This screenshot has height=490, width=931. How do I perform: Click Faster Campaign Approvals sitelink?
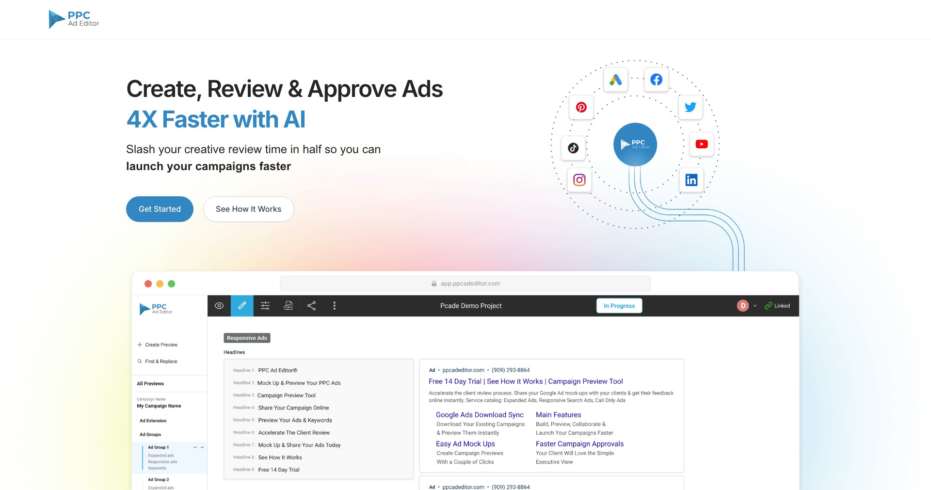coord(579,444)
